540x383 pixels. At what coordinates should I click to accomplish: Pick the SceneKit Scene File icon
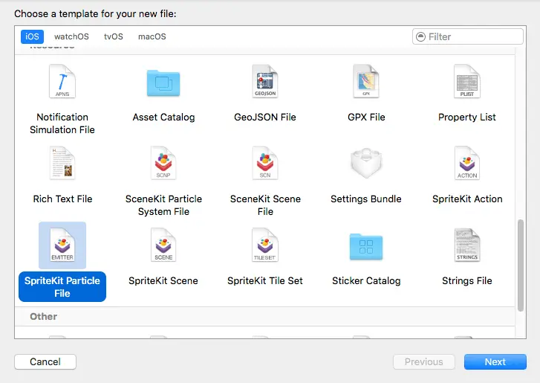265,164
